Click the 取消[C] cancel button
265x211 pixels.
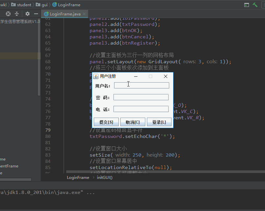(133, 122)
